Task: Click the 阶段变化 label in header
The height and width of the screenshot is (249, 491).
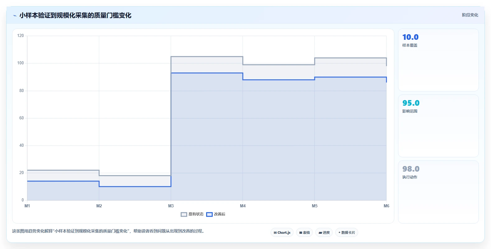Action: point(470,15)
